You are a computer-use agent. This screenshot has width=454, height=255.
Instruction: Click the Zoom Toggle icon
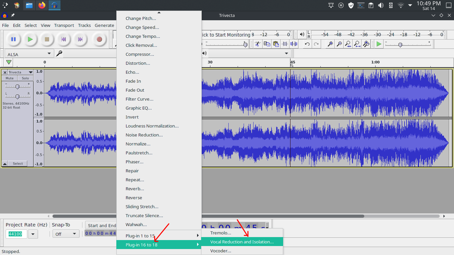pyautogui.click(x=366, y=44)
